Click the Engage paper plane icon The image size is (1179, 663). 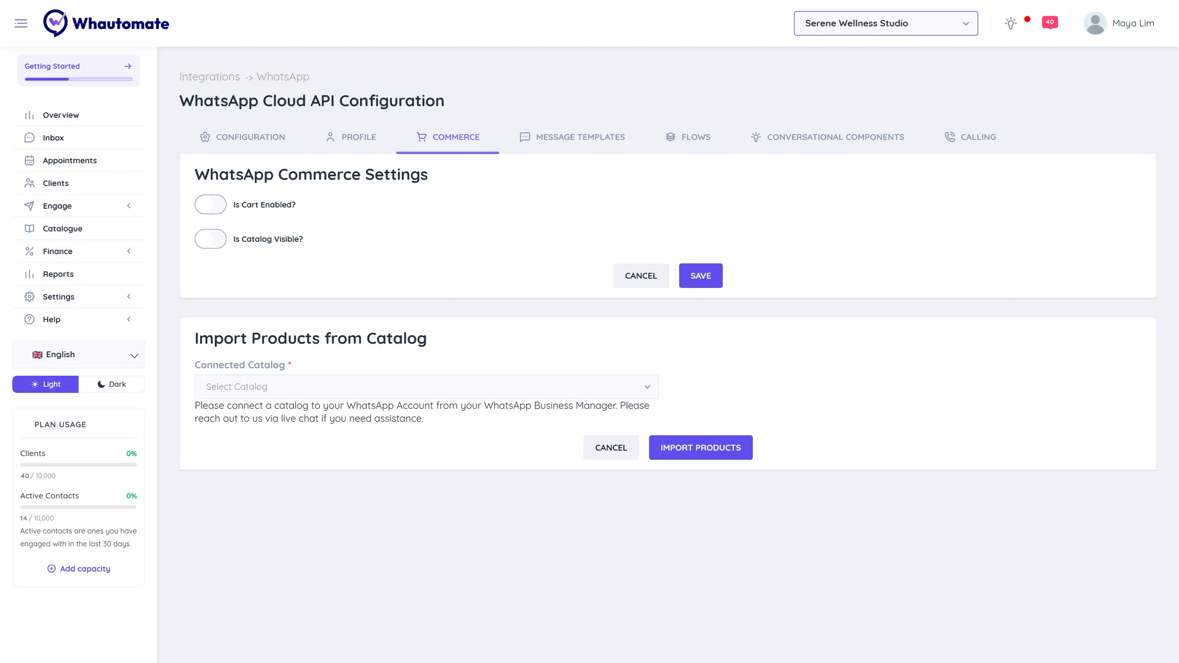29,206
